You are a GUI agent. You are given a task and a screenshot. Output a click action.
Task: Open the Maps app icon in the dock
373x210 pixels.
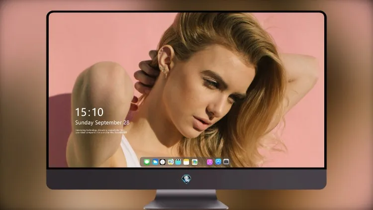[171, 162]
